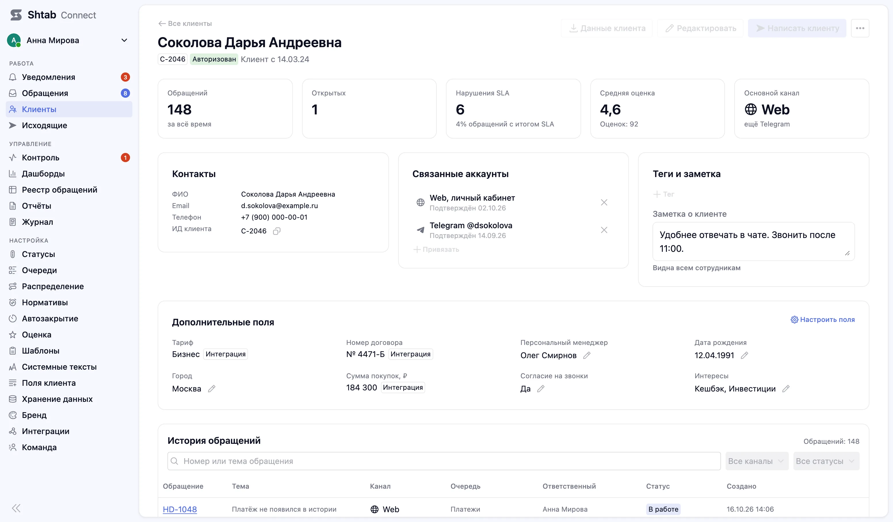
Task: Open the Все каналы filter dropdown
Action: (757, 461)
